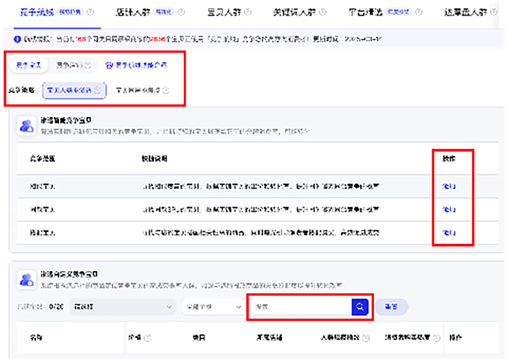The height and width of the screenshot is (361, 507).
Task: Click help icon beside 达摩盘人群 tab
Action: tap(494, 12)
